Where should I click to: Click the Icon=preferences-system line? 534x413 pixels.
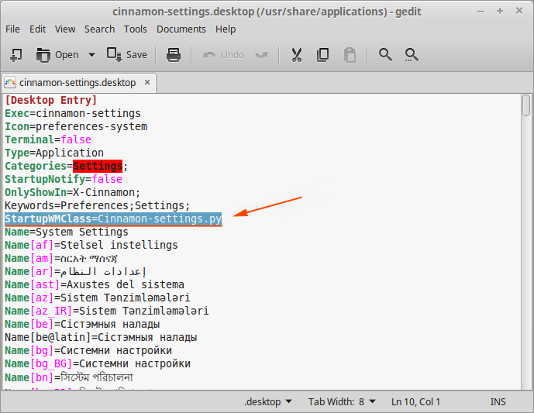click(x=76, y=126)
